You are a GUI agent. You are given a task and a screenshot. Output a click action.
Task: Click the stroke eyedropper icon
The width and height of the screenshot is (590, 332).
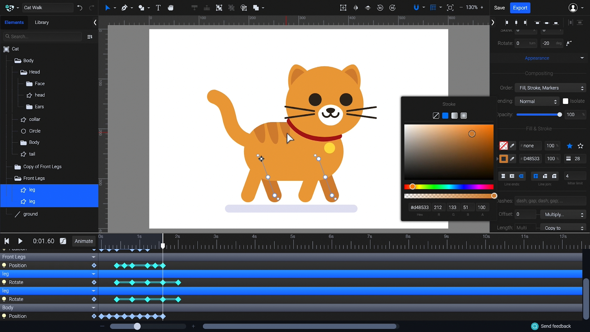(512, 159)
